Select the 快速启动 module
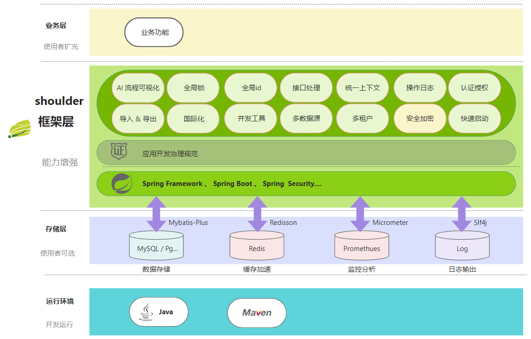531x339 pixels. 475,119
